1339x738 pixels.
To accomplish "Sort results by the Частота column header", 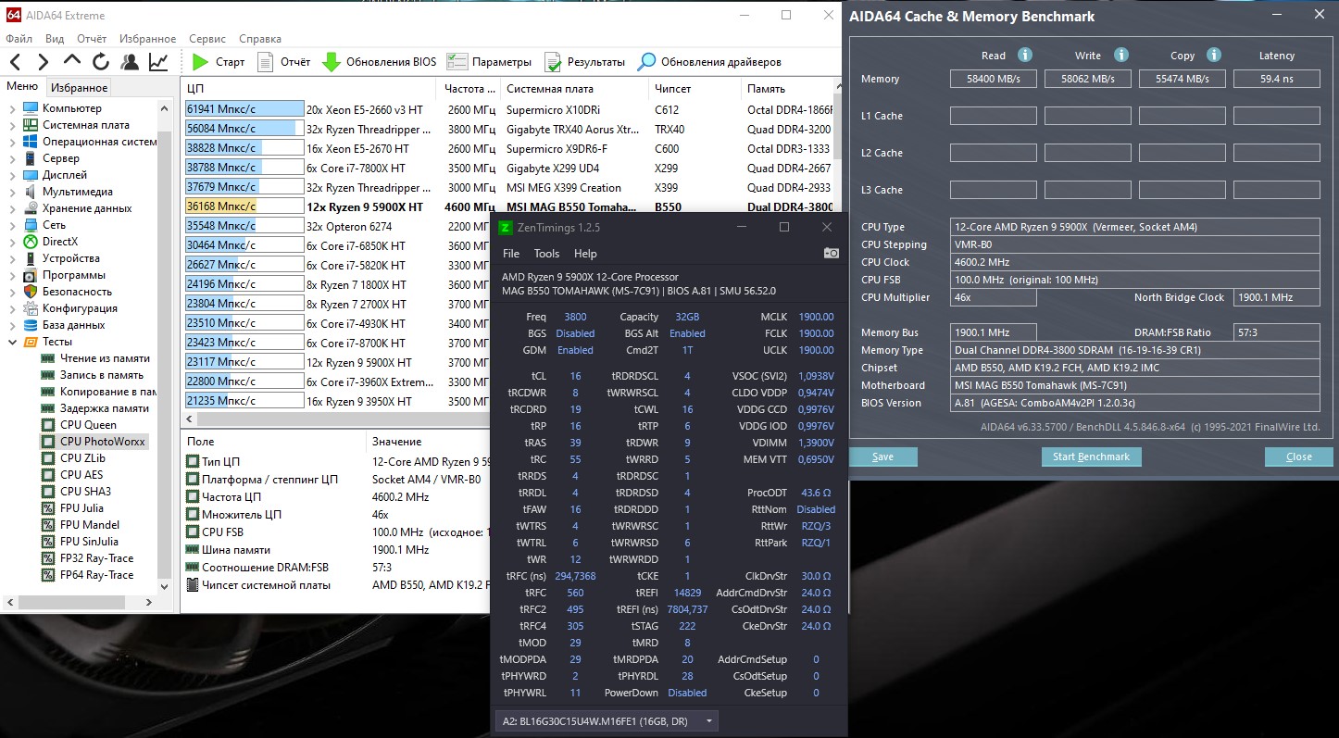I will click(x=469, y=88).
